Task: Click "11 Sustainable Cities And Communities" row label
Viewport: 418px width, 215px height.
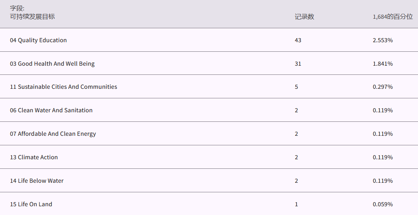Action: pyautogui.click(x=64, y=87)
